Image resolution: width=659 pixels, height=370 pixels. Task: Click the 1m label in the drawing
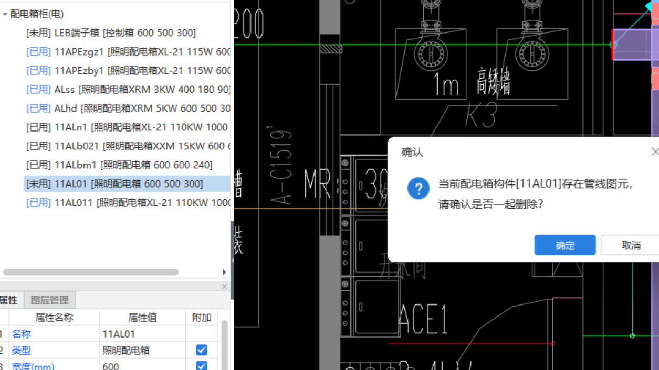pos(446,84)
